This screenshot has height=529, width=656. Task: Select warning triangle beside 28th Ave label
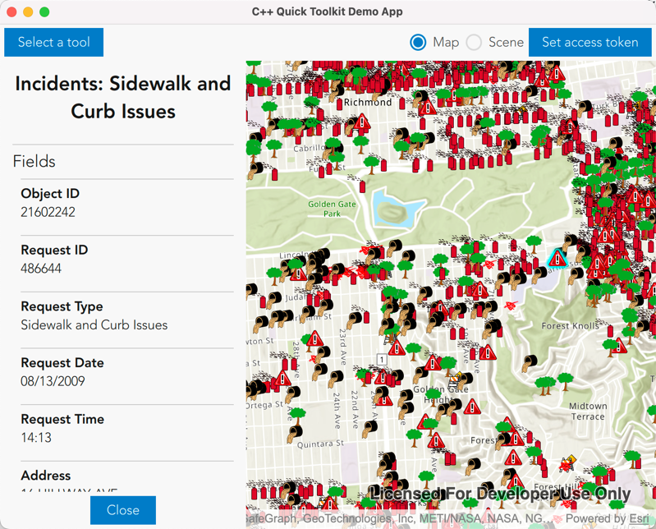(315, 338)
